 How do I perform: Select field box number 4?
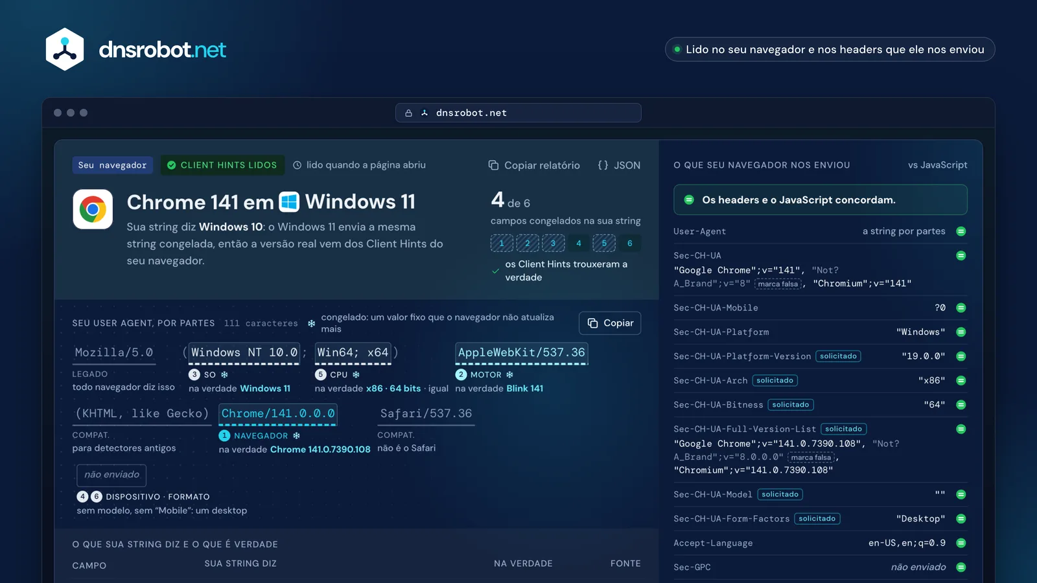tap(579, 243)
